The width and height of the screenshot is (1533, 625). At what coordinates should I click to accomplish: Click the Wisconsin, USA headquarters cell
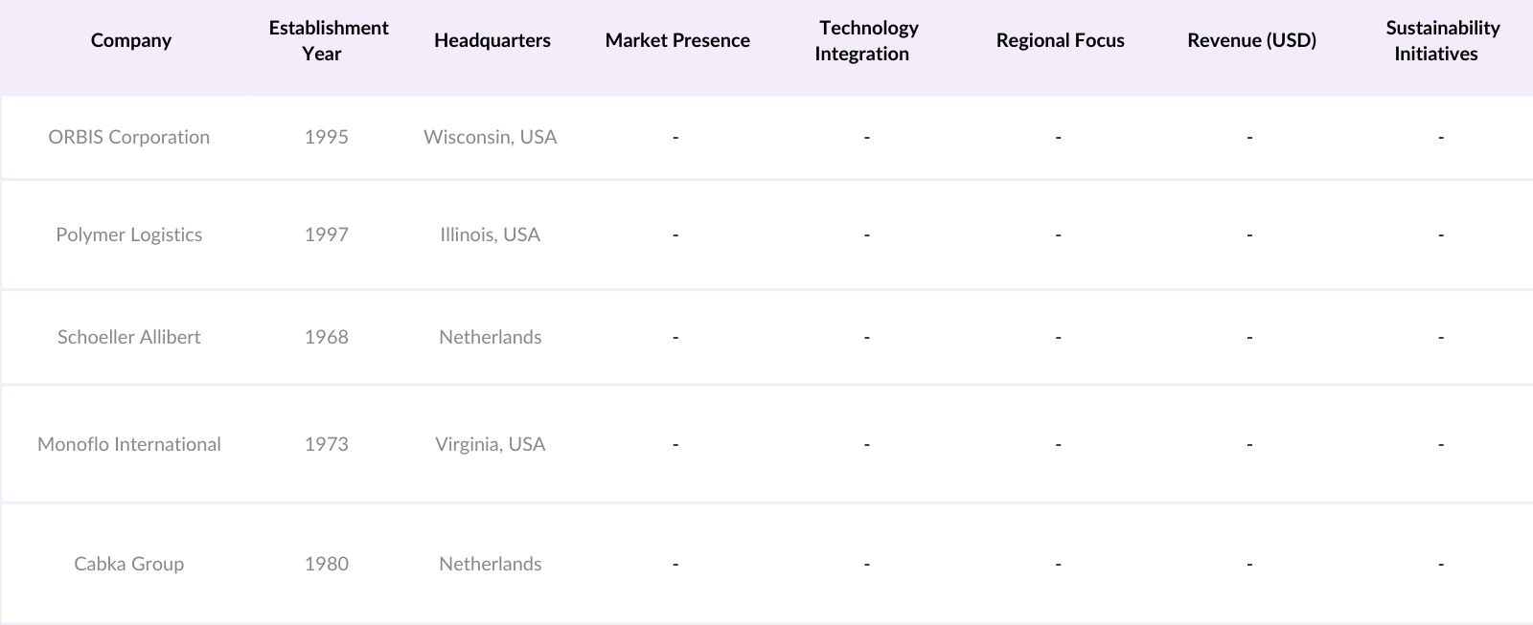tap(491, 137)
